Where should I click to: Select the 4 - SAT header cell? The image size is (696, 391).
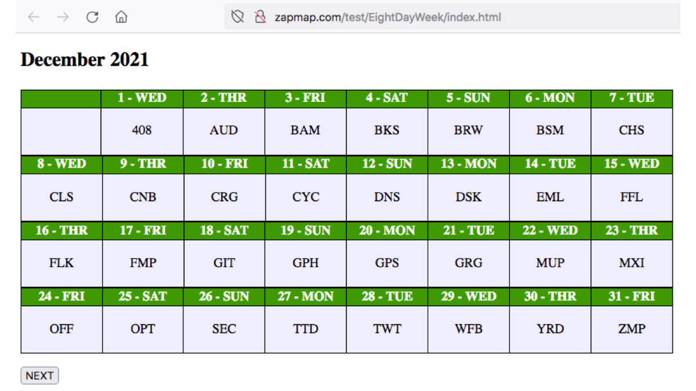tap(387, 98)
